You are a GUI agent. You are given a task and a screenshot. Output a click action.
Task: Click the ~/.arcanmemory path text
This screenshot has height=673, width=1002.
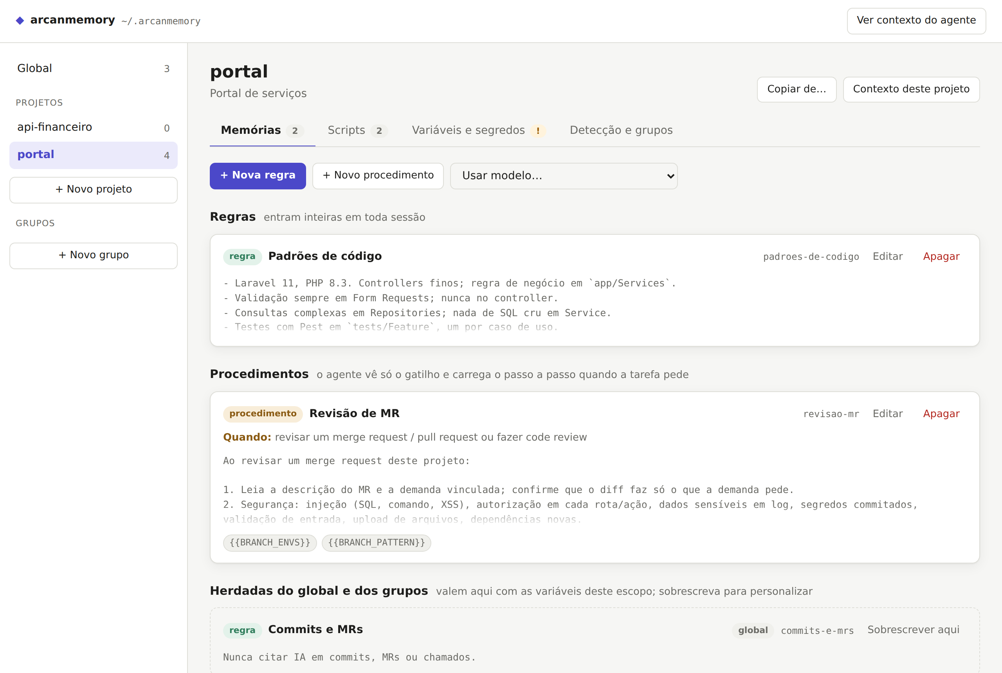pyautogui.click(x=160, y=21)
